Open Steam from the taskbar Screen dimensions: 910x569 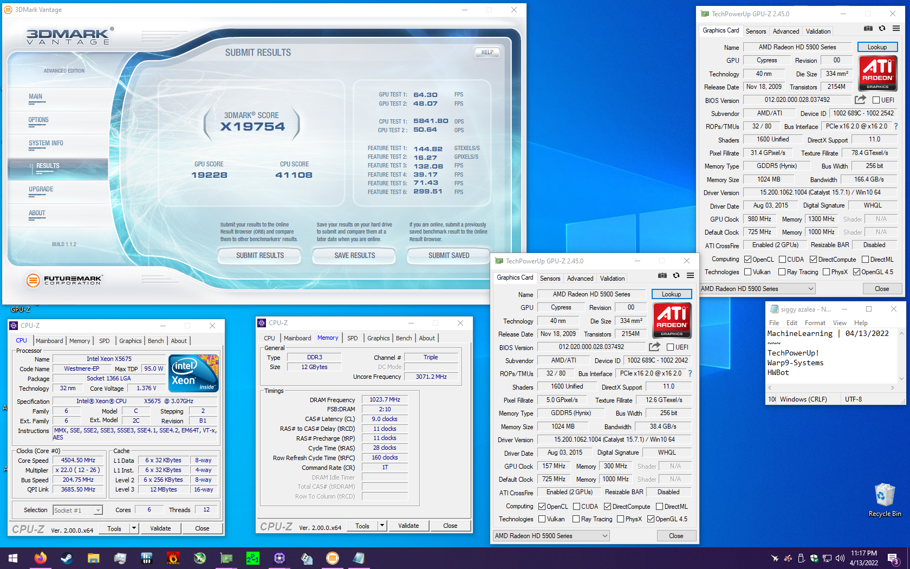(x=67, y=558)
